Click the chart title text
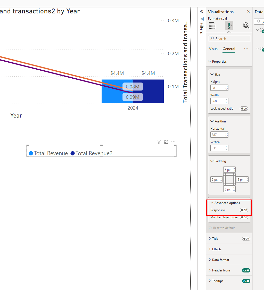The image size is (264, 290). point(40,11)
